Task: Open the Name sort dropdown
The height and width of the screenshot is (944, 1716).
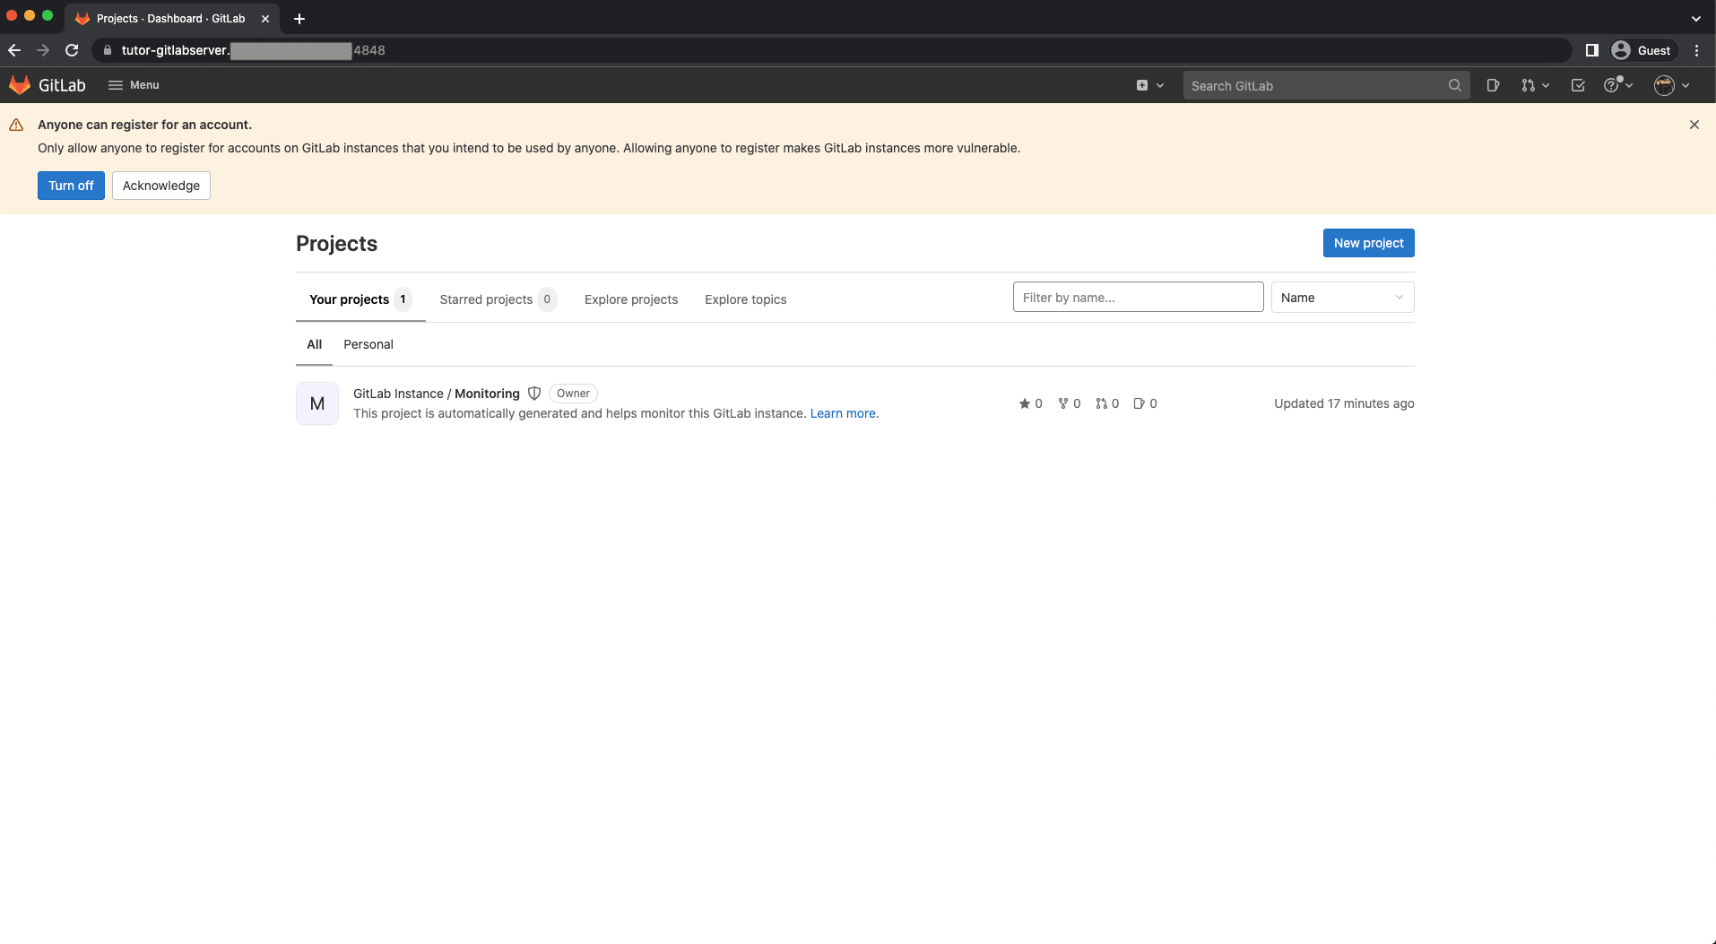Action: coord(1342,297)
